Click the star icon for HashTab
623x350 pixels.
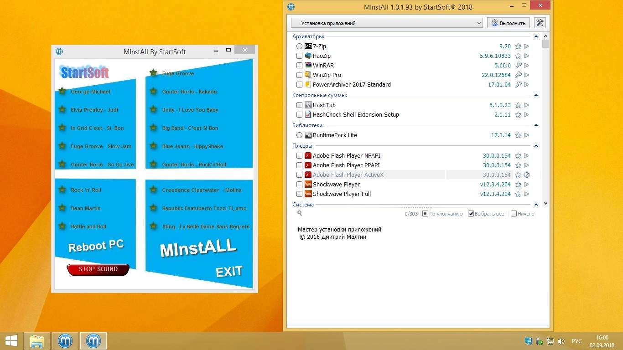(518, 105)
